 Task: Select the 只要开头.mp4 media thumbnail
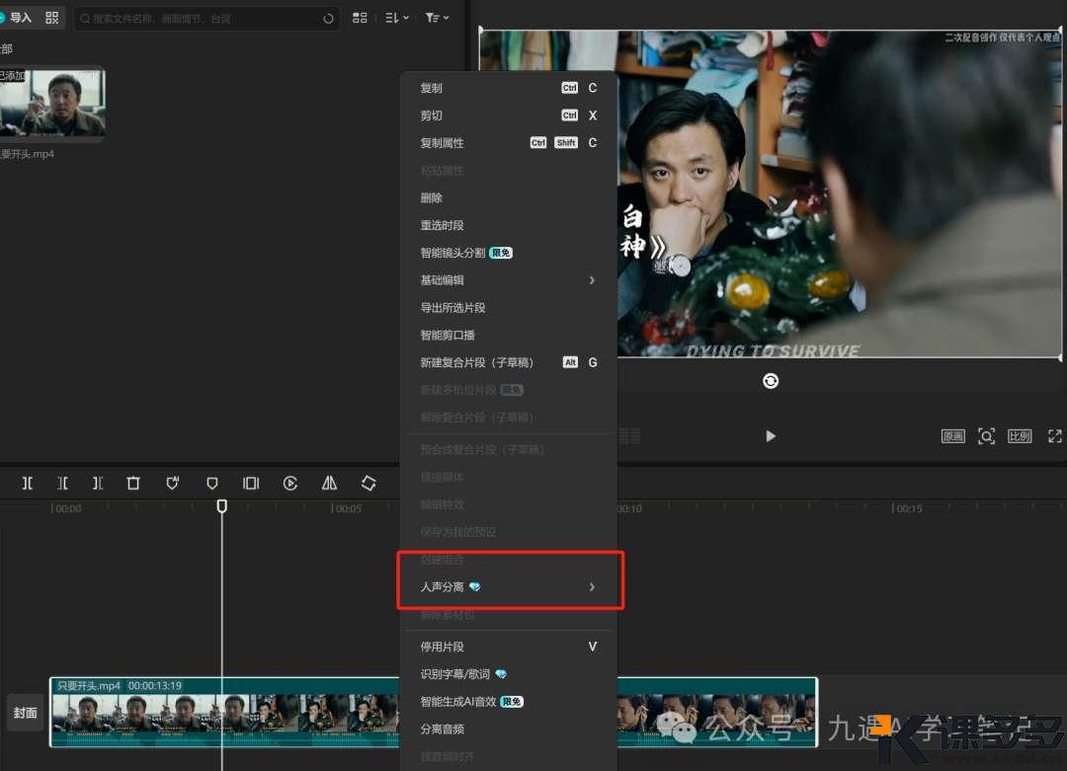pos(52,104)
